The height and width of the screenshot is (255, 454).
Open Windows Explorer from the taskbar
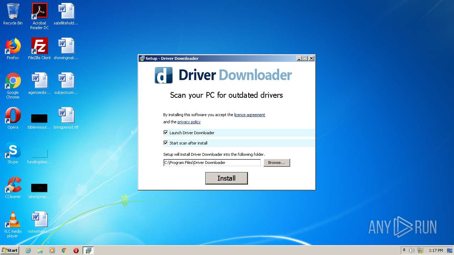point(40,250)
